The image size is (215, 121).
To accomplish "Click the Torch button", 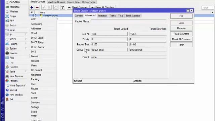I will click(x=181, y=45).
